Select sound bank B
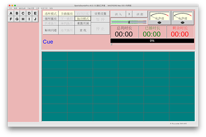Screen dimensions: 206x137 point(17,13)
